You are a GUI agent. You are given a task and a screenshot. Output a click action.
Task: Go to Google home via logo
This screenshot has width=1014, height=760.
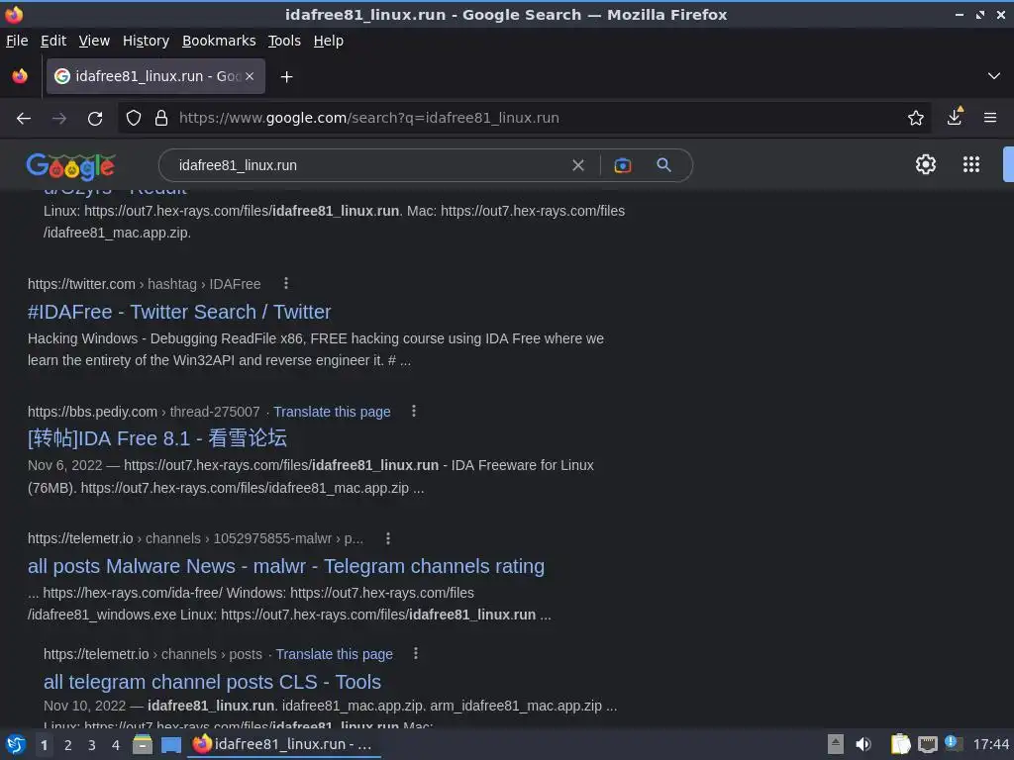point(70,166)
